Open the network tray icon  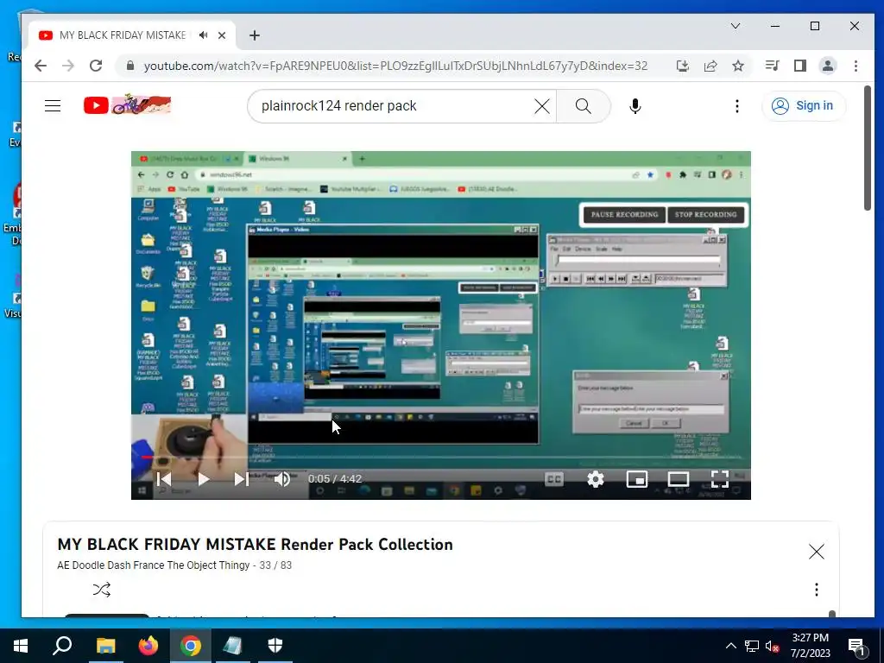(752, 646)
